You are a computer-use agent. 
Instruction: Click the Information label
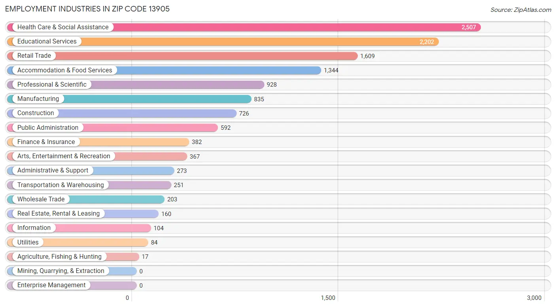tap(34, 228)
